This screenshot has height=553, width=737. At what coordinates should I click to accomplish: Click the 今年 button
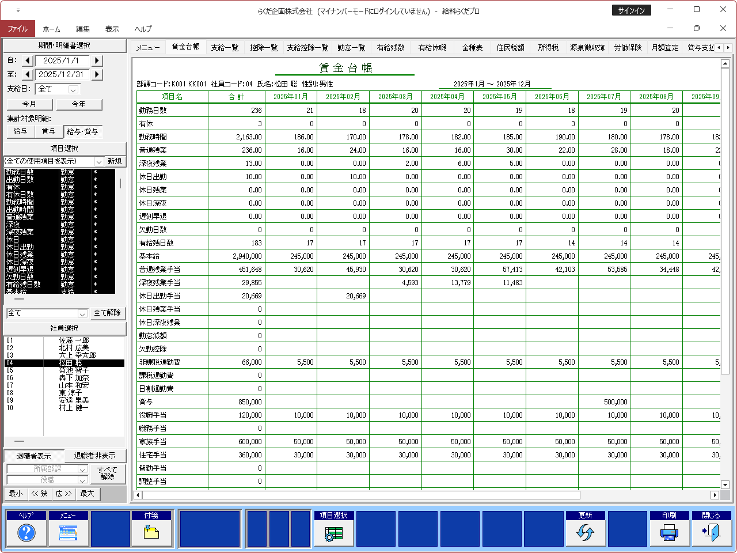(x=79, y=104)
